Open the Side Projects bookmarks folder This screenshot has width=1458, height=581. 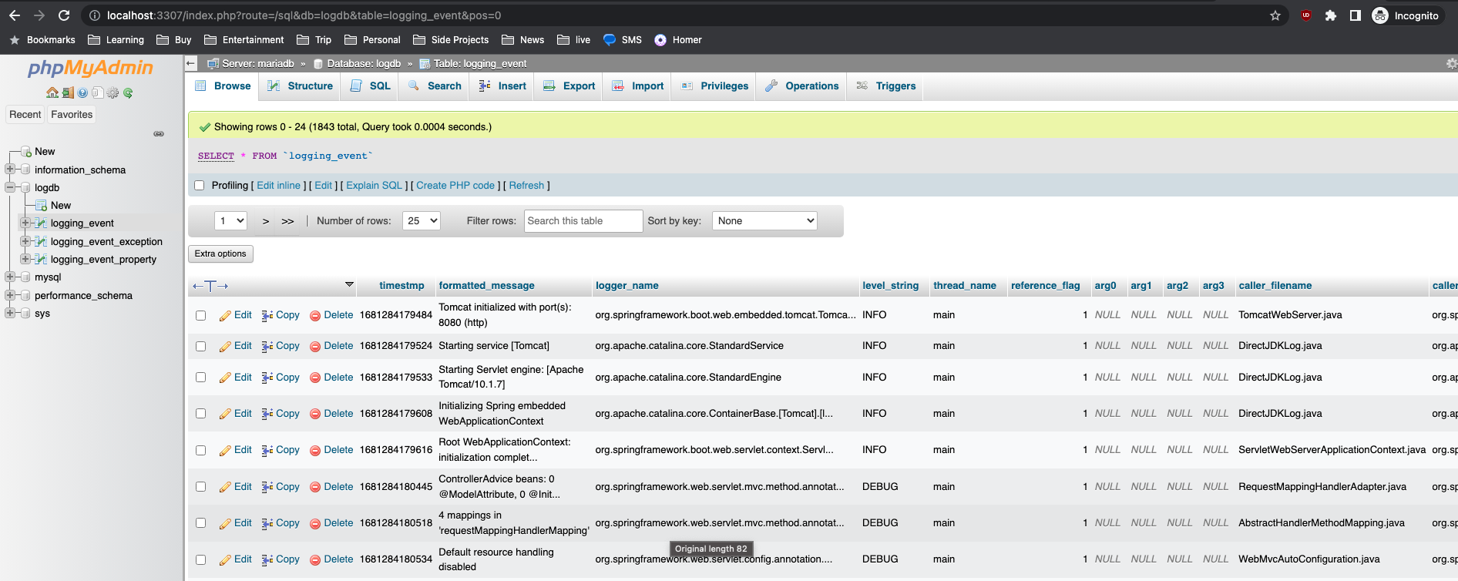click(x=451, y=40)
